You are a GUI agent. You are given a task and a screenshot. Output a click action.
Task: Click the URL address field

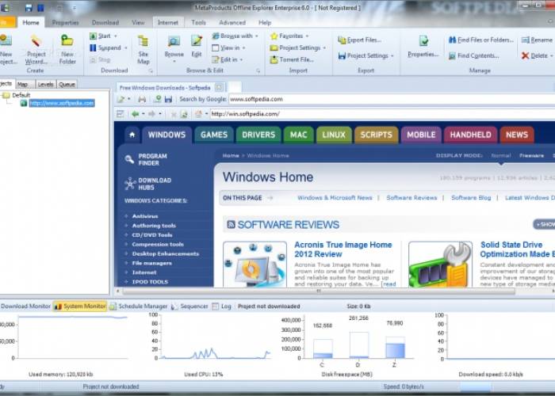(382, 114)
